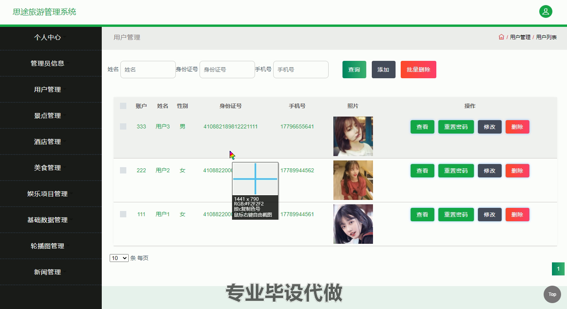Click 用户列表 breadcrumb link
Screen dimensions: 567x309
546,37
